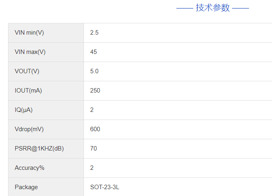Click the 250 output current value
The image size is (272, 196).
point(95,91)
